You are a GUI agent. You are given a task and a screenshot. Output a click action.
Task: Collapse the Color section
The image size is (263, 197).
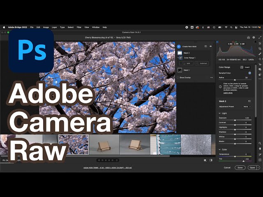[219, 149]
